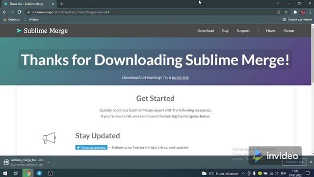Viewport: 314px width, 177px height.
Task: Click the Get Started heading
Action: [155, 98]
